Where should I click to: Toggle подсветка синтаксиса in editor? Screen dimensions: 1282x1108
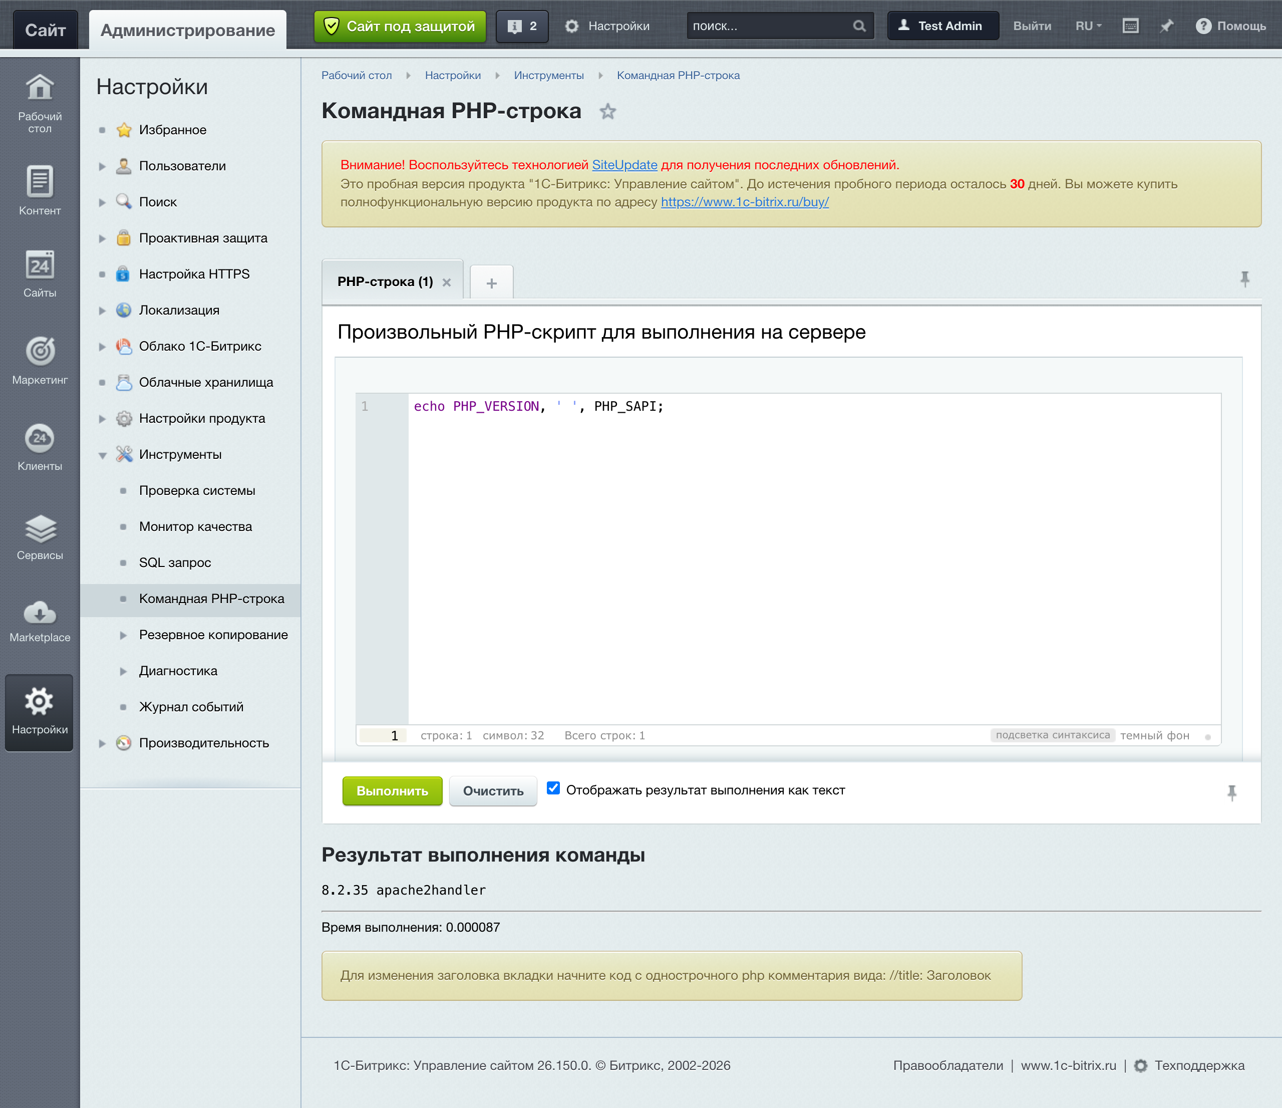(x=1053, y=735)
